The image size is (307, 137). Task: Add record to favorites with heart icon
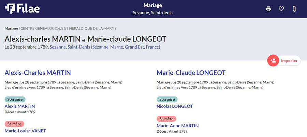point(281,9)
